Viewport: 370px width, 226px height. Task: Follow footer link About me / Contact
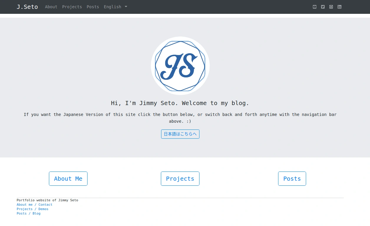coord(34,205)
